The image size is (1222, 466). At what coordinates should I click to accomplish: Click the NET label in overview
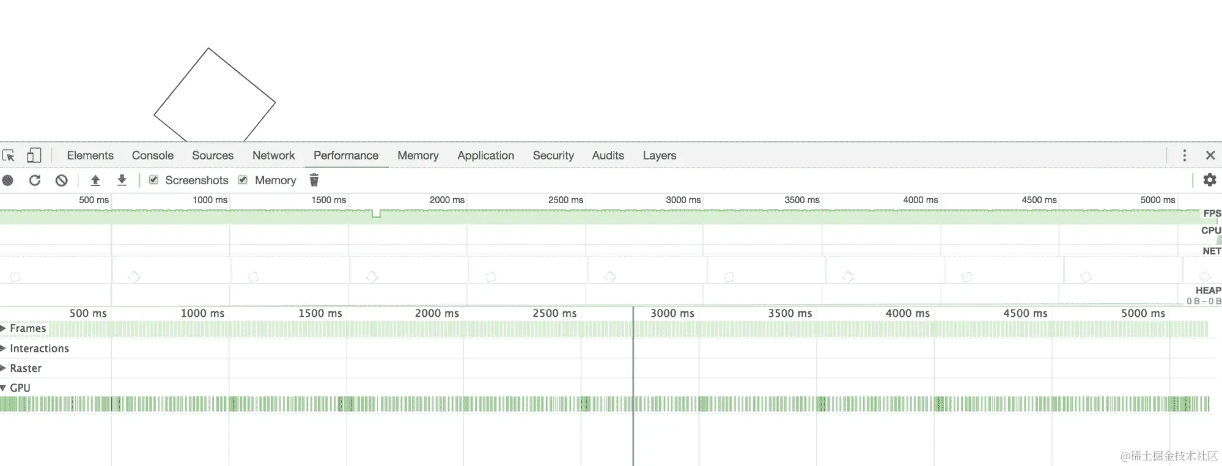(1212, 251)
